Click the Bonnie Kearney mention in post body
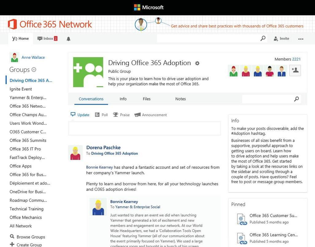The image size is (315, 247). click(99, 167)
